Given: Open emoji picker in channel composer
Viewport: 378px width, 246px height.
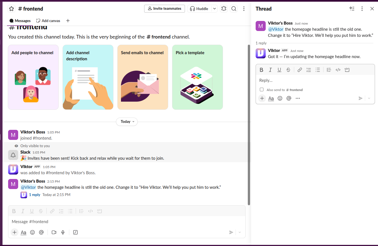Looking at the screenshot, I should pyautogui.click(x=32, y=232).
